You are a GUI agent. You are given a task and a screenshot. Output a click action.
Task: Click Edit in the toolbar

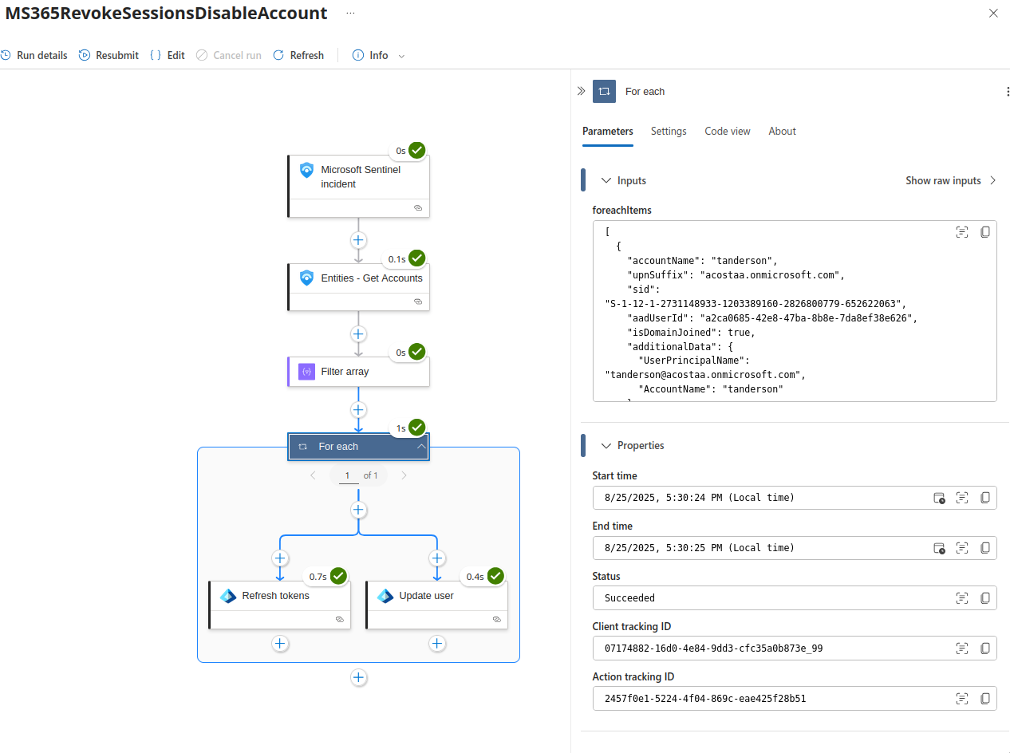pyautogui.click(x=168, y=55)
